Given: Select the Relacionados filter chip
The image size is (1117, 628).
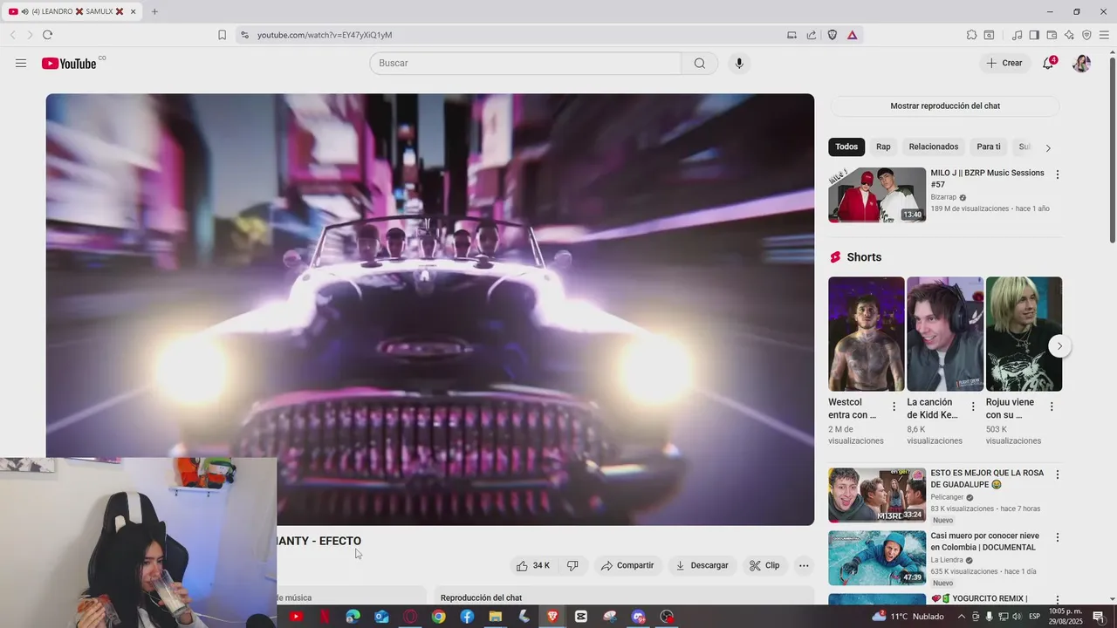Looking at the screenshot, I should tap(934, 147).
